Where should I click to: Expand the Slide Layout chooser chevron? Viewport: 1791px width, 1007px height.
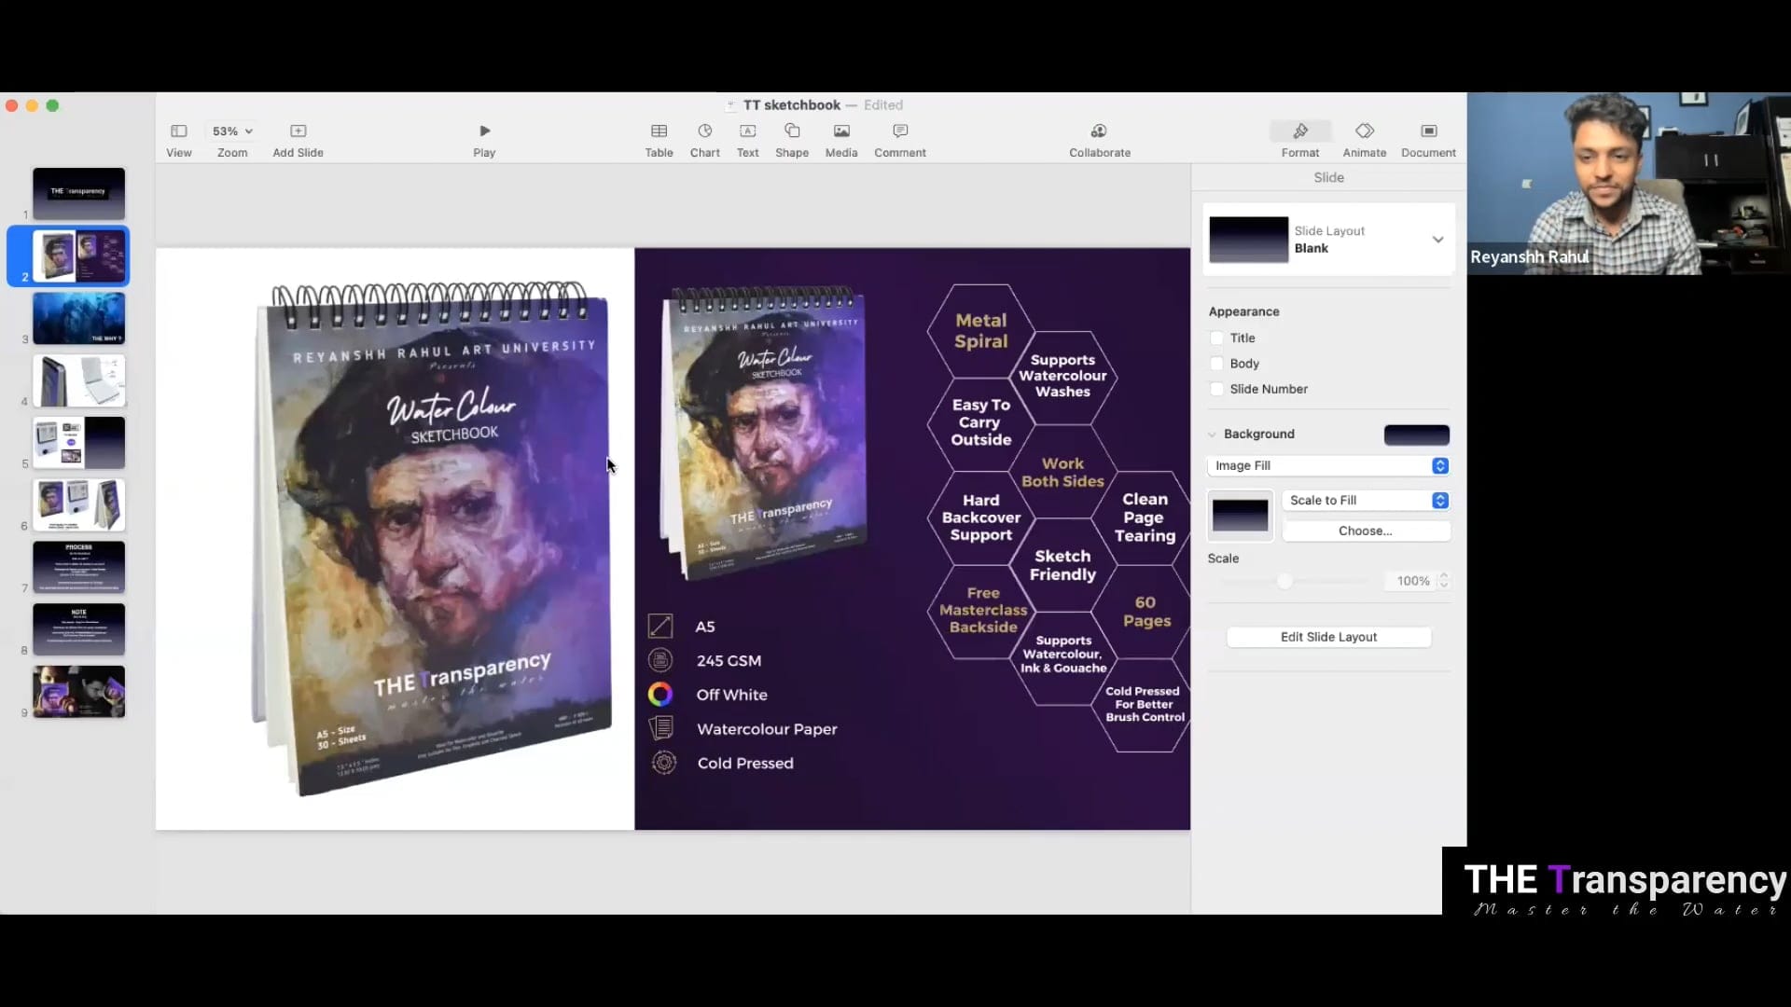click(x=1437, y=240)
